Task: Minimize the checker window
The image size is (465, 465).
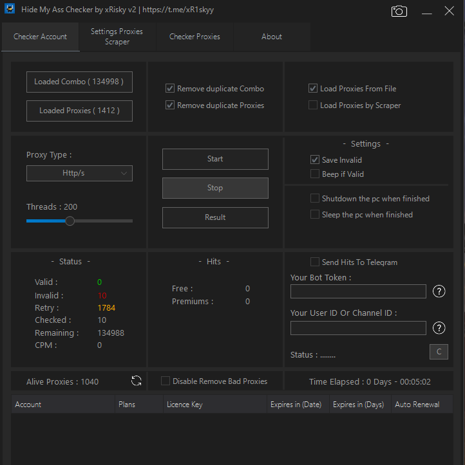Action: coord(426,12)
